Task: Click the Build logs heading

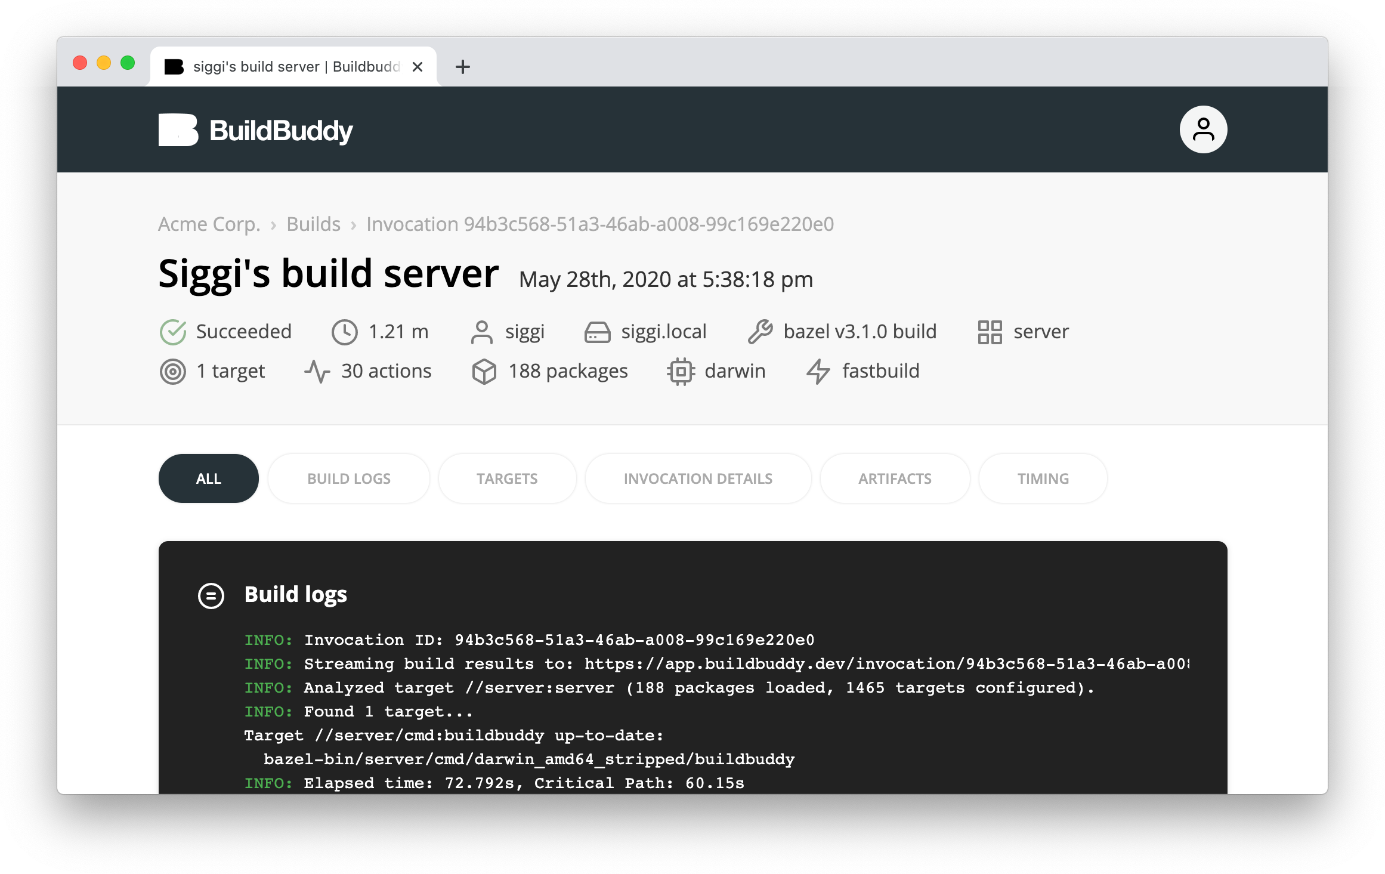Action: (296, 595)
